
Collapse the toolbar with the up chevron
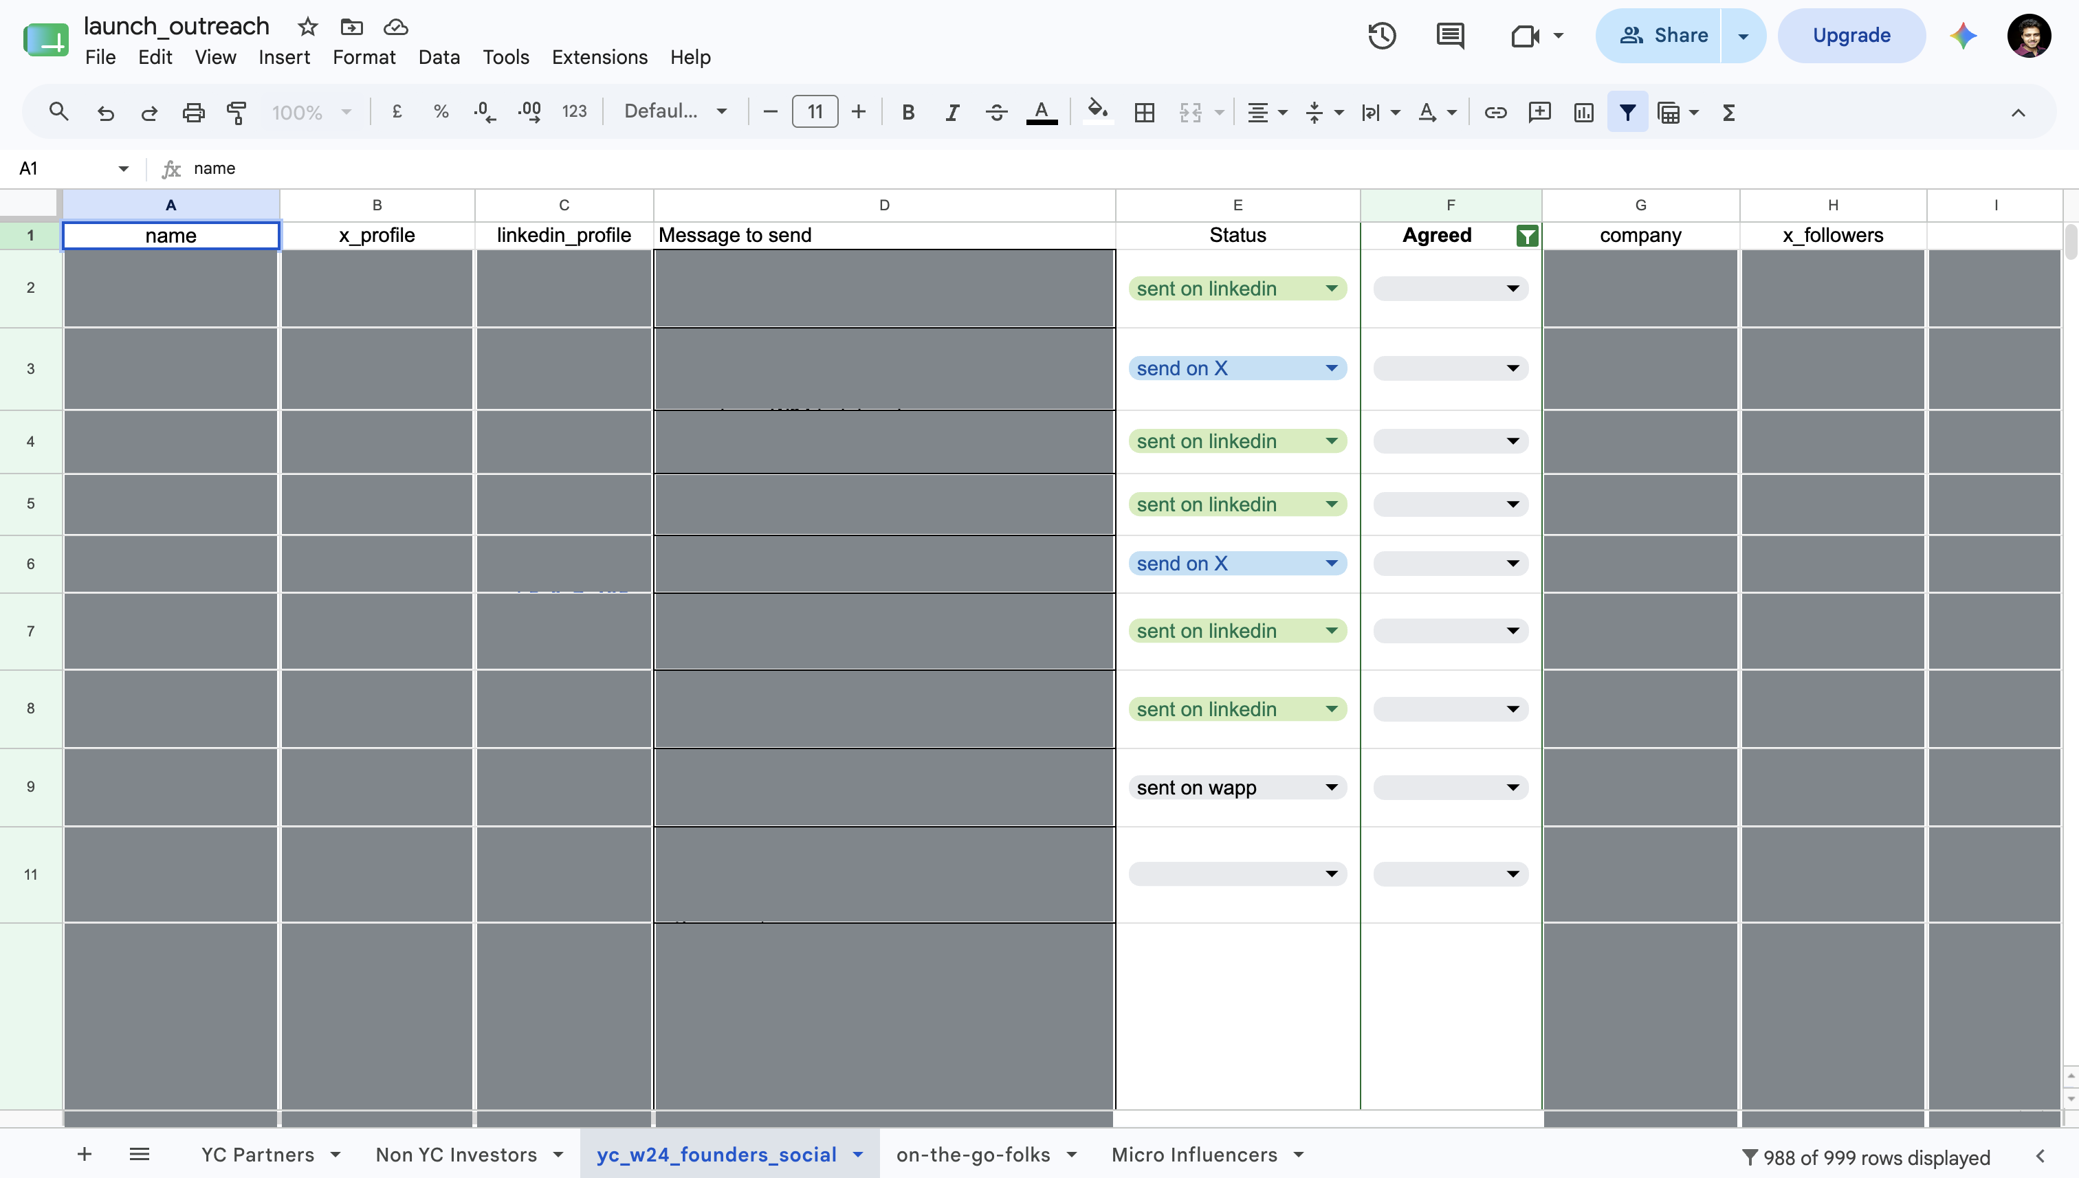pos(2018,113)
